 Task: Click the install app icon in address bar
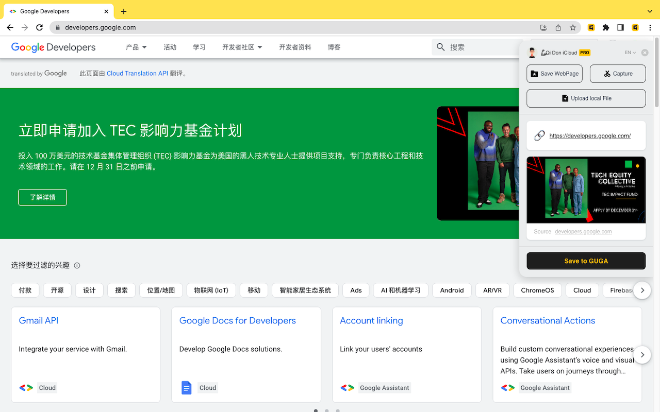point(543,27)
